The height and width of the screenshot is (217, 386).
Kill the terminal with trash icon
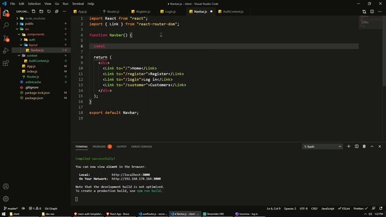tap(364, 146)
